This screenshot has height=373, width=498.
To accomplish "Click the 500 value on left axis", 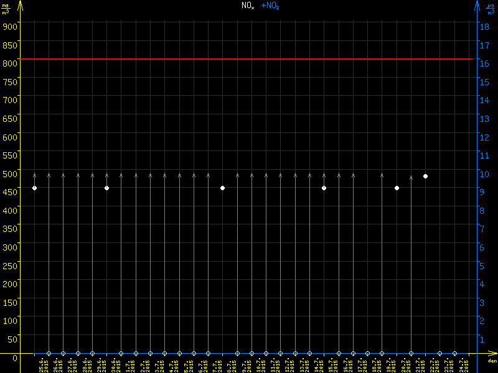I will point(10,173).
